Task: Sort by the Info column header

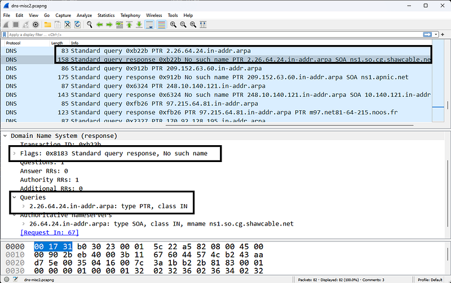Action: coord(75,43)
